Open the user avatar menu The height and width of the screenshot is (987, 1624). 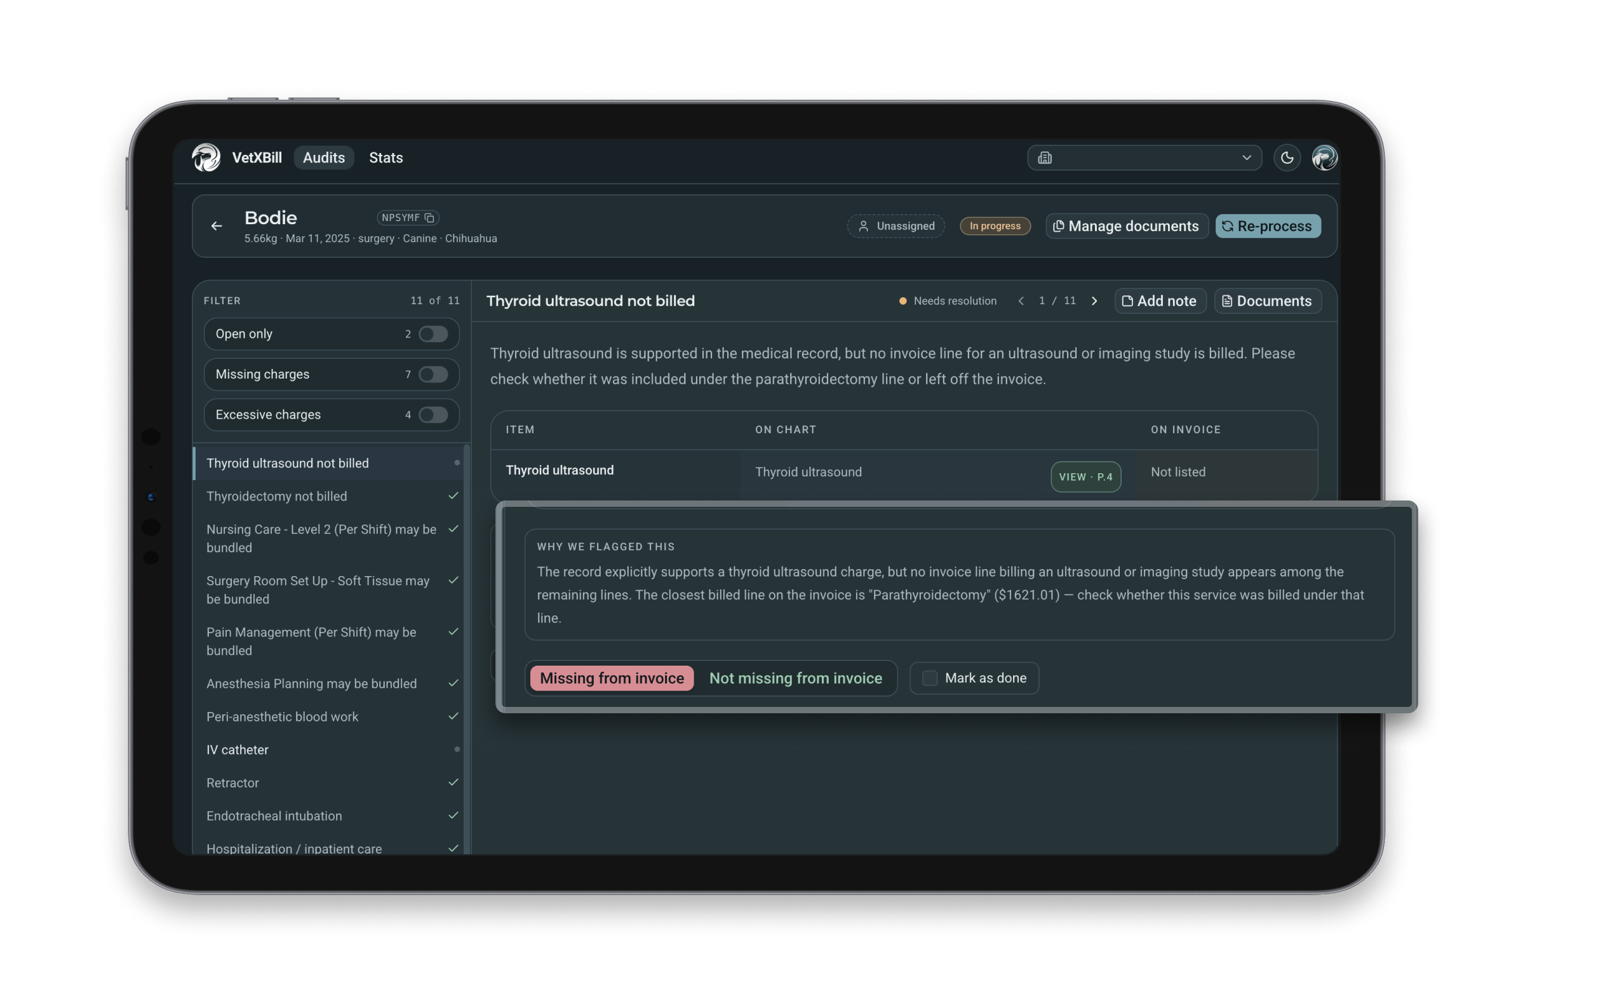(x=1324, y=158)
